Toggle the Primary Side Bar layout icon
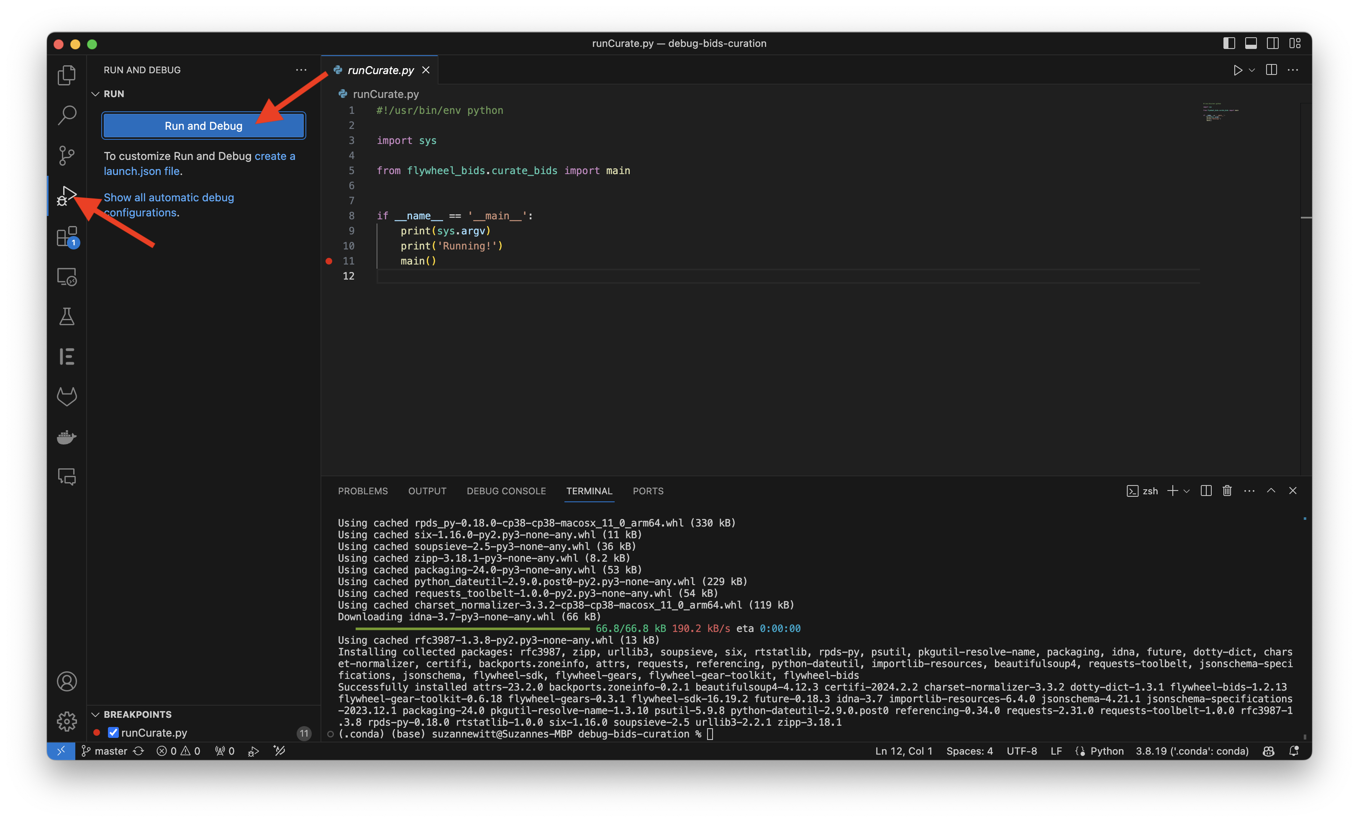Viewport: 1359px width, 822px height. point(1229,43)
